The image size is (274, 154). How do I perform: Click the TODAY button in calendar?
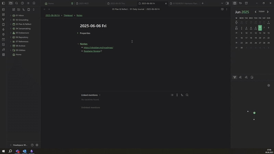pyautogui.click(x=261, y=12)
